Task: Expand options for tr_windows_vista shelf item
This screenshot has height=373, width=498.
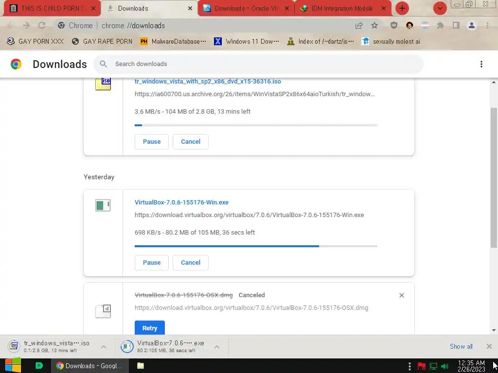Action: (104, 347)
